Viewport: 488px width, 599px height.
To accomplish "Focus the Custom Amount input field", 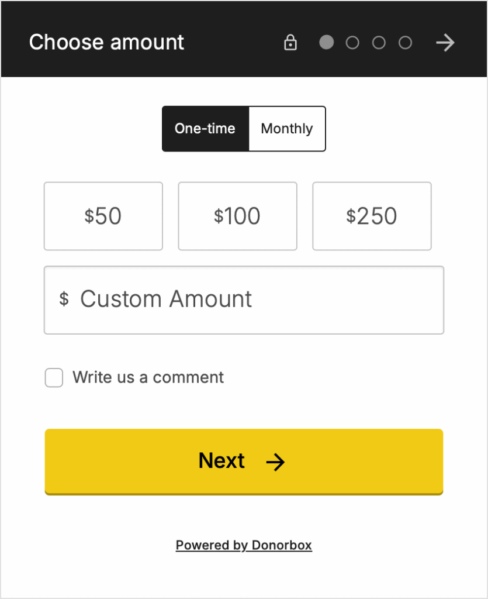I will 244,300.
